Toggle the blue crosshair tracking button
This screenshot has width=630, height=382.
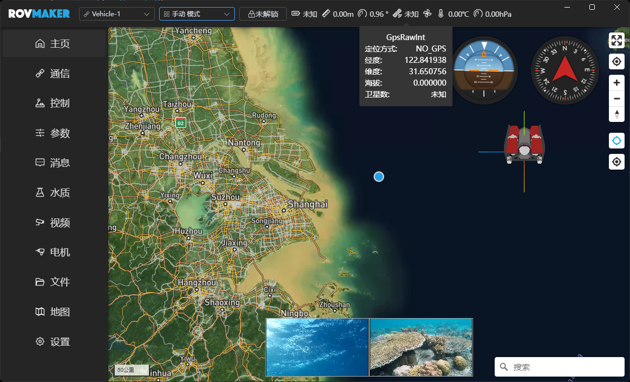coord(616,141)
